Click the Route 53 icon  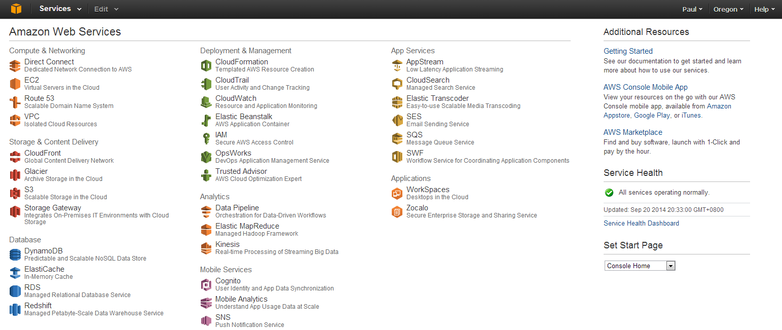pyautogui.click(x=15, y=102)
